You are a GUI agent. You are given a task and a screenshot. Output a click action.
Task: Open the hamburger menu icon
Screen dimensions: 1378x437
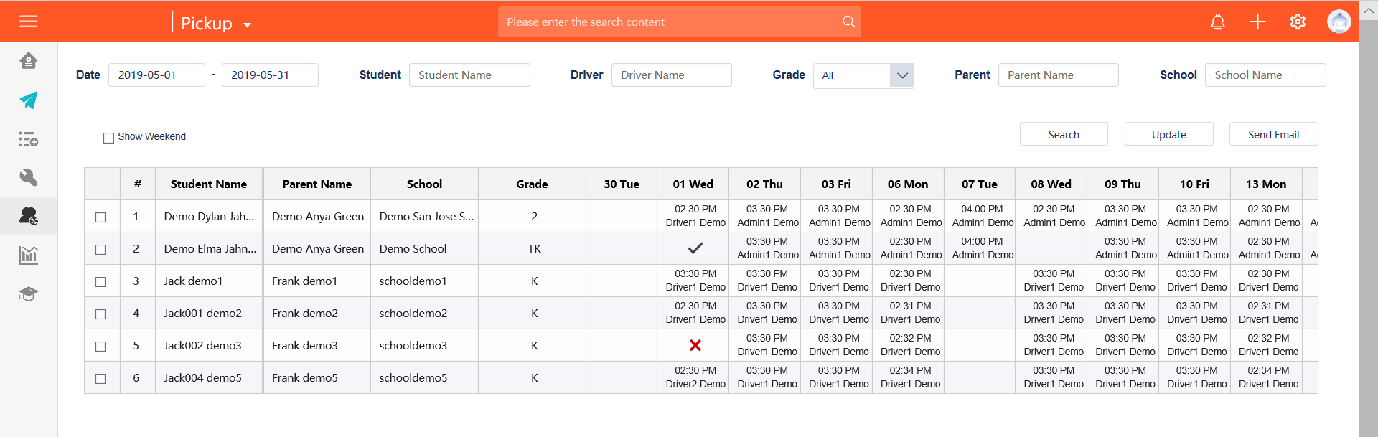tap(29, 22)
